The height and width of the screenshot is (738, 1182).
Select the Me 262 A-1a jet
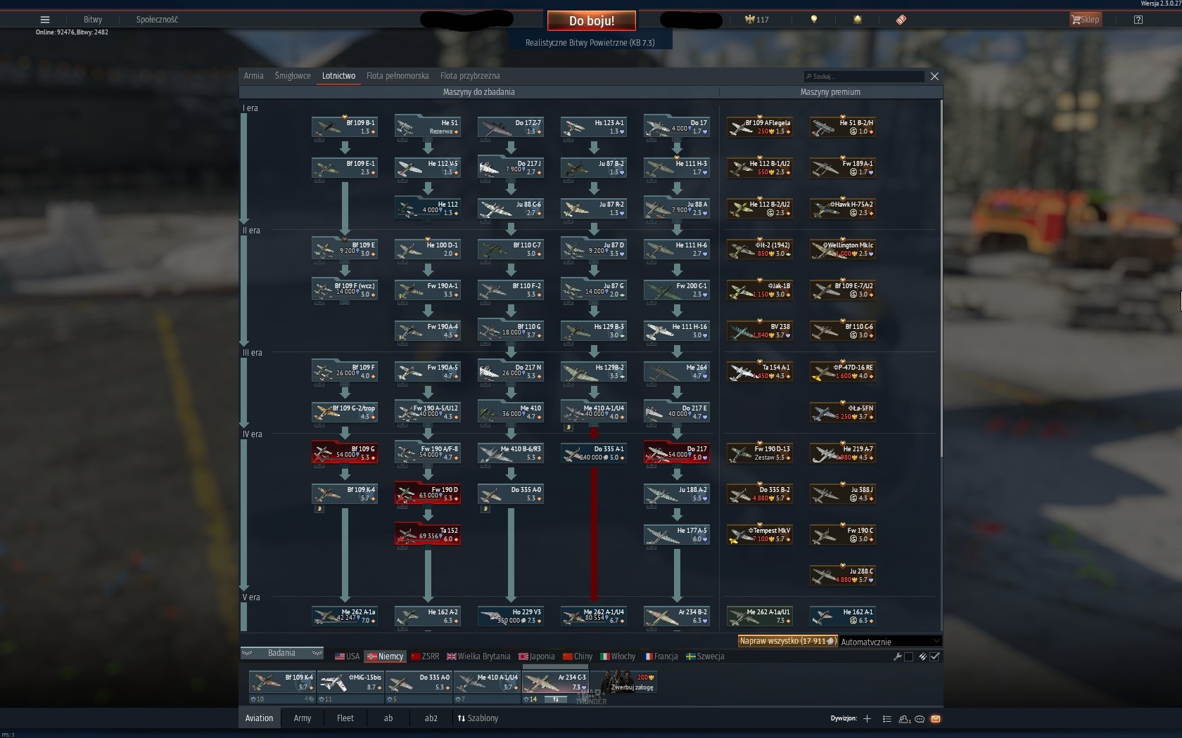[345, 616]
